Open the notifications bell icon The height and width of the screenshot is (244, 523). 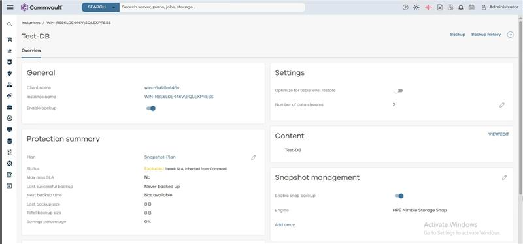(x=461, y=7)
